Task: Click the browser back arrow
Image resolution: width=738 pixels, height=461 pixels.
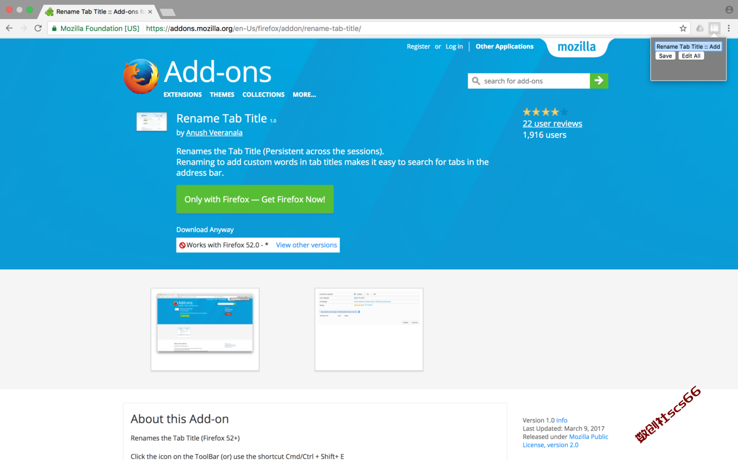Action: 9,28
